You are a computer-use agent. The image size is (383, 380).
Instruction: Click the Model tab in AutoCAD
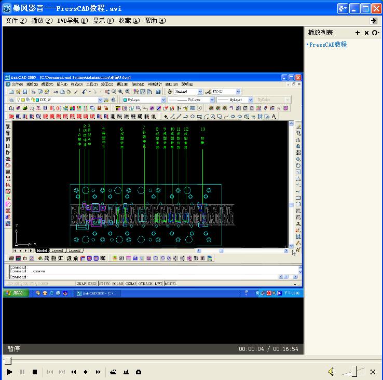[42, 250]
